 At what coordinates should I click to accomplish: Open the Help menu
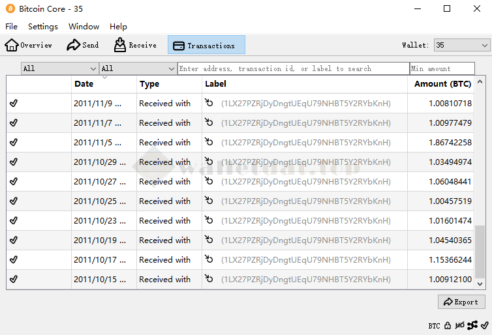[118, 27]
